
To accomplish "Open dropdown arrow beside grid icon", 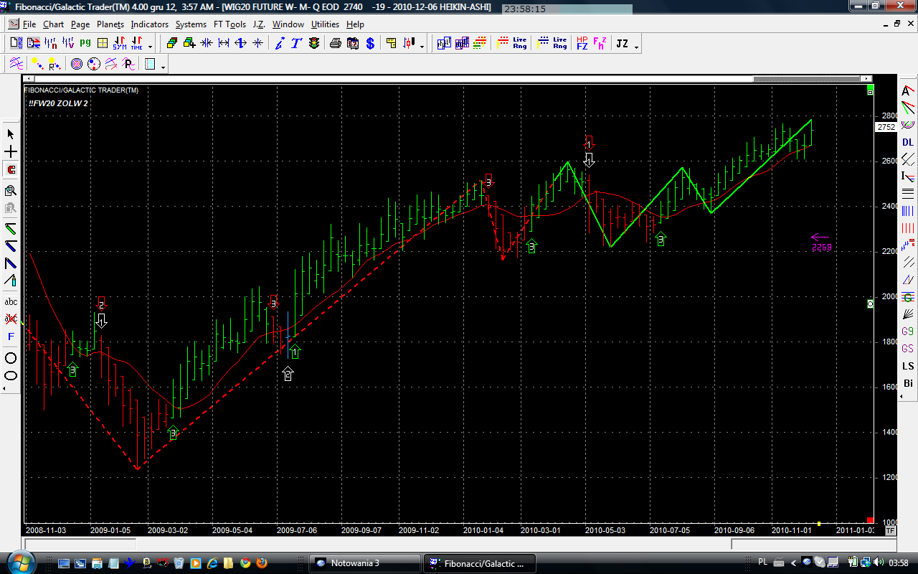I will pyautogui.click(x=164, y=67).
